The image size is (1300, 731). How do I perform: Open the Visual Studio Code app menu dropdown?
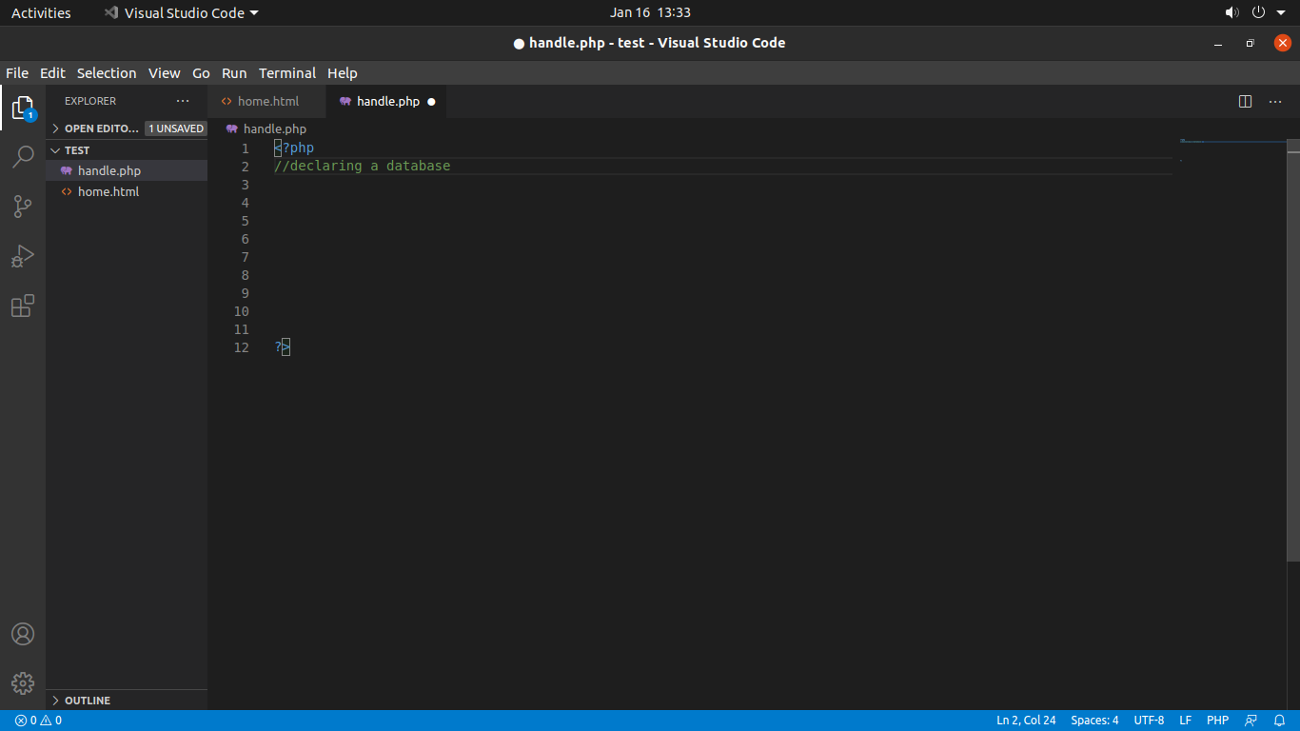pos(181,12)
